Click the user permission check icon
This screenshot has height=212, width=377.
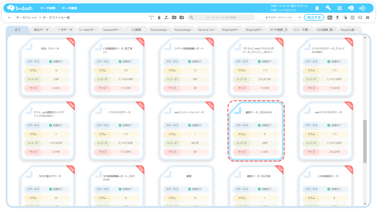click(166, 18)
